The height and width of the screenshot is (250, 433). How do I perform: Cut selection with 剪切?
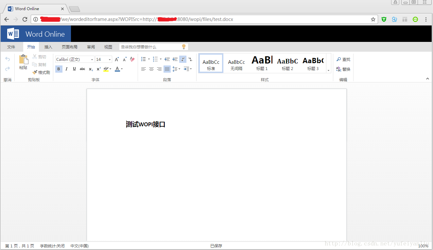pyautogui.click(x=40, y=57)
